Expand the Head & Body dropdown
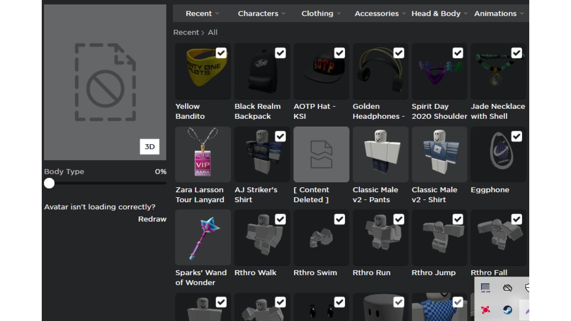 coord(439,14)
